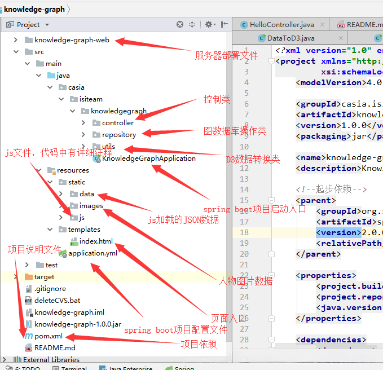Click the Project panel window icon

tap(10, 24)
